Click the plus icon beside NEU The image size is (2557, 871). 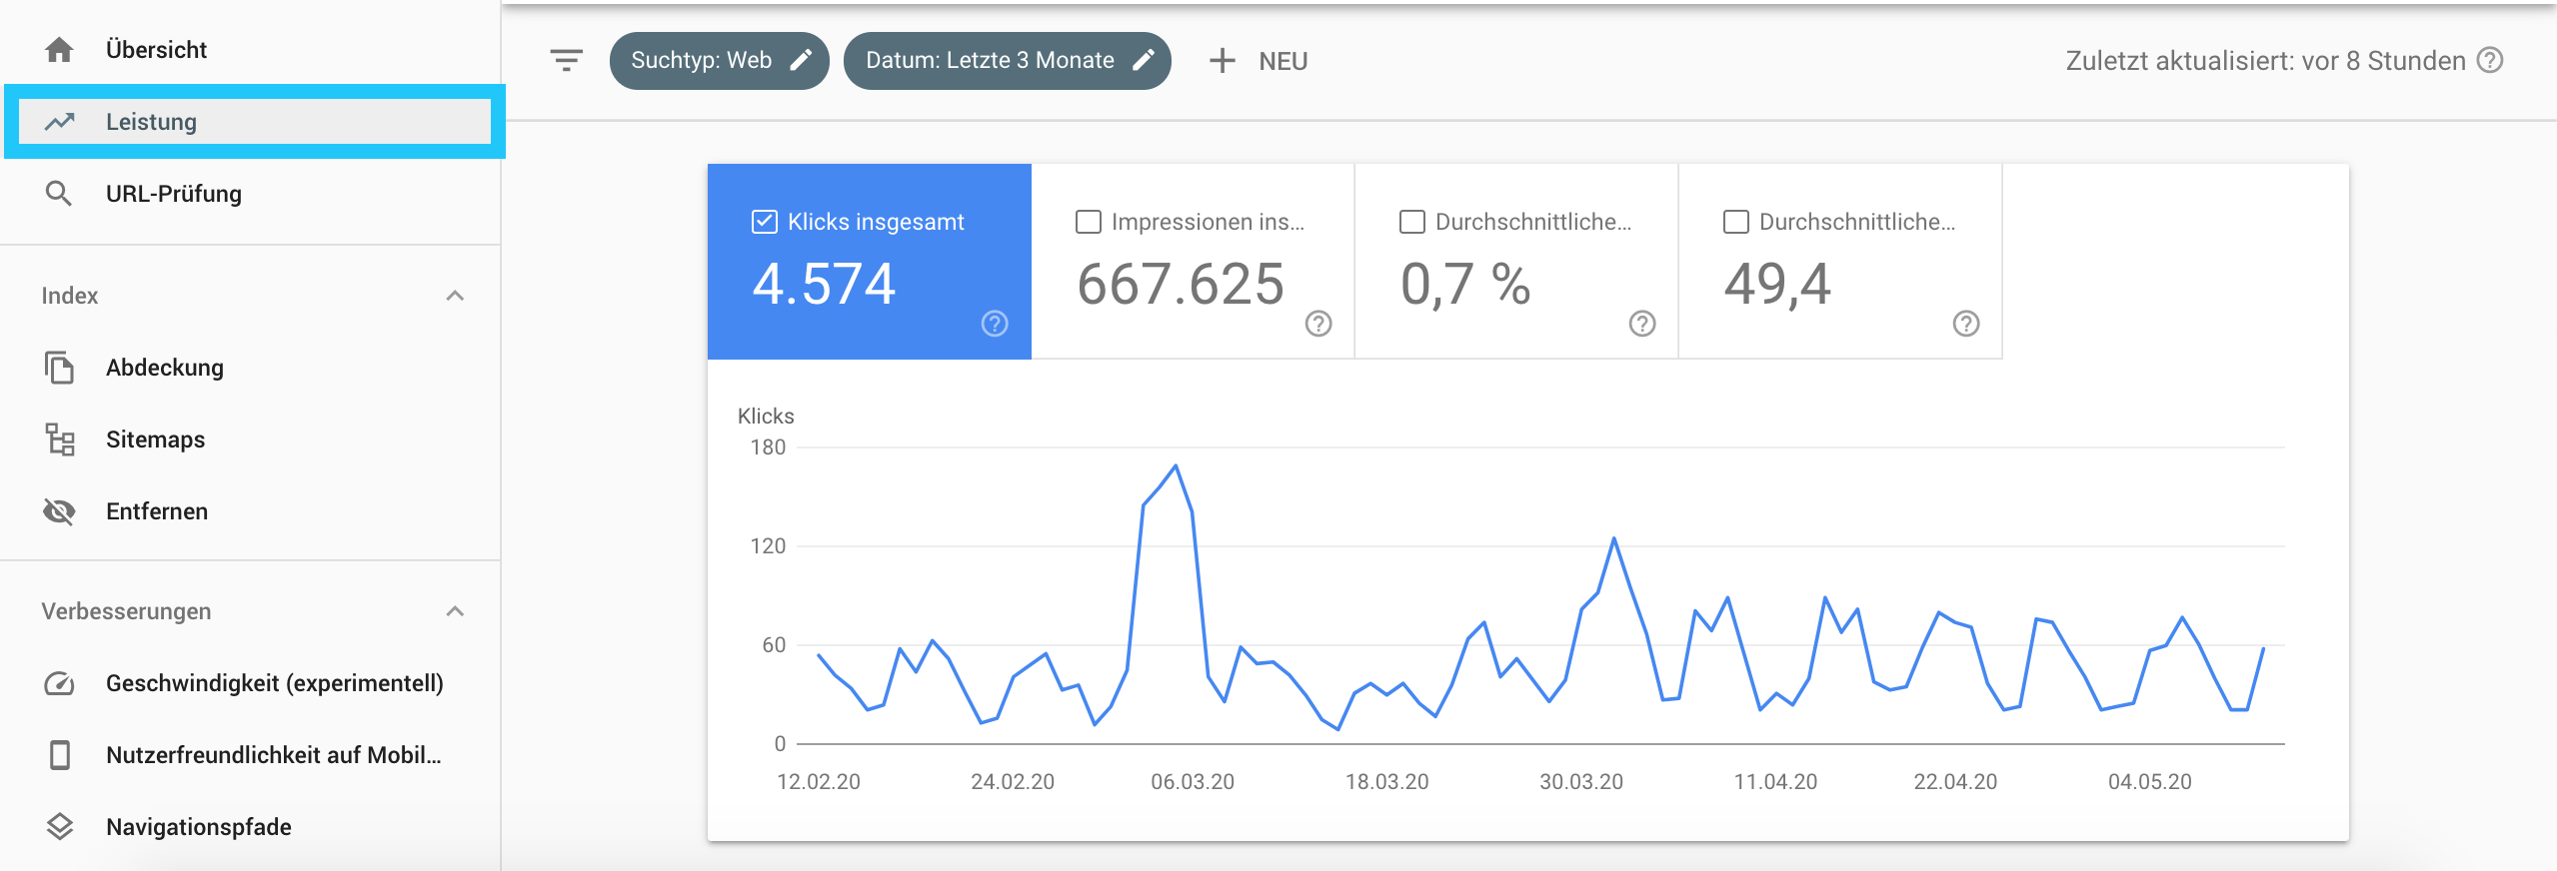click(x=1222, y=61)
